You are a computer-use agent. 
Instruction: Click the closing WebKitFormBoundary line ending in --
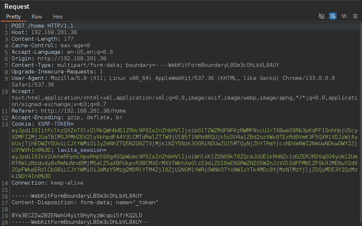click(80, 222)
